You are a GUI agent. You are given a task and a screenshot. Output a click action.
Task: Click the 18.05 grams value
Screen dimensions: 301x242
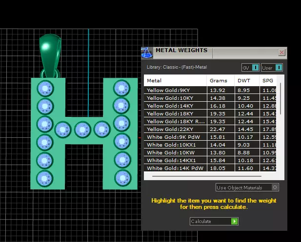tap(218, 168)
